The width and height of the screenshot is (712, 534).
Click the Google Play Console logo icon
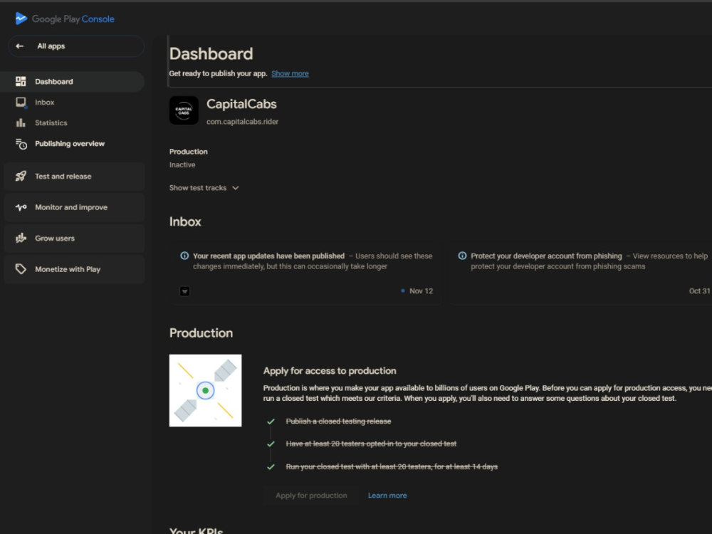point(21,19)
